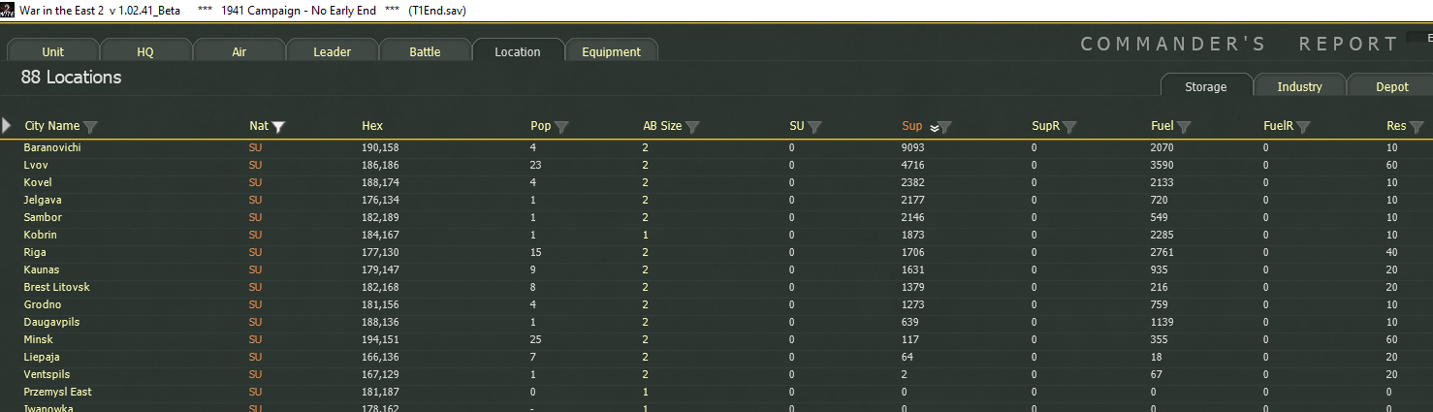This screenshot has width=1433, height=412.
Task: Click the SU column filter funnel icon
Action: pos(814,127)
